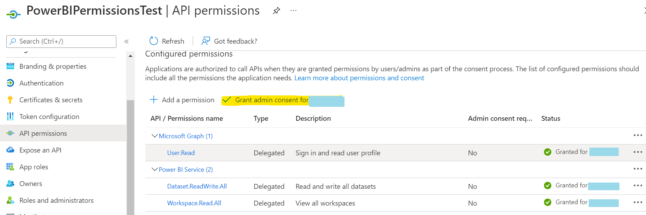Click the checkmark icon of Grant admin consent
646x215 pixels.
pos(227,100)
